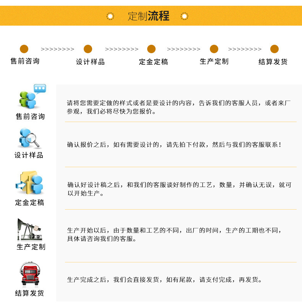Click 售前咨询 caption under chat icon
The height and width of the screenshot is (306, 302).
(x=30, y=117)
